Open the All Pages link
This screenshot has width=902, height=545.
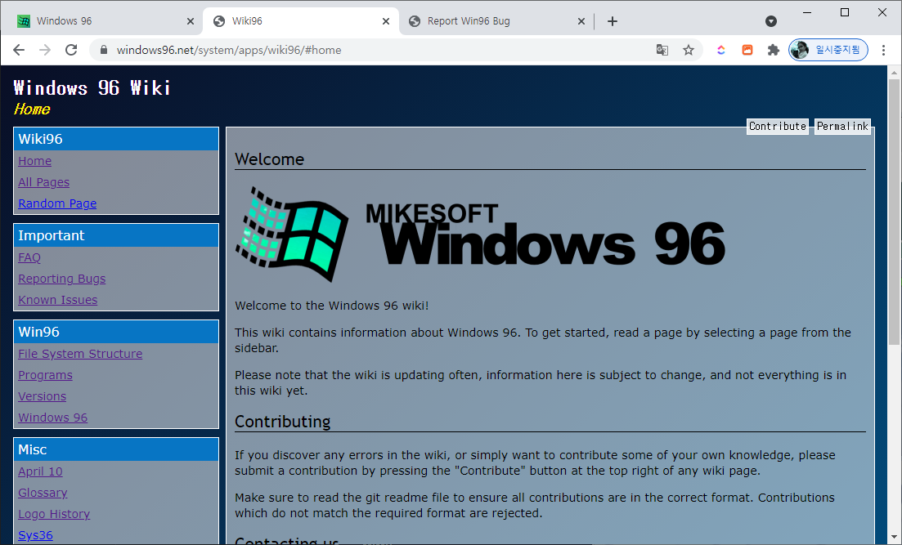pyautogui.click(x=43, y=182)
